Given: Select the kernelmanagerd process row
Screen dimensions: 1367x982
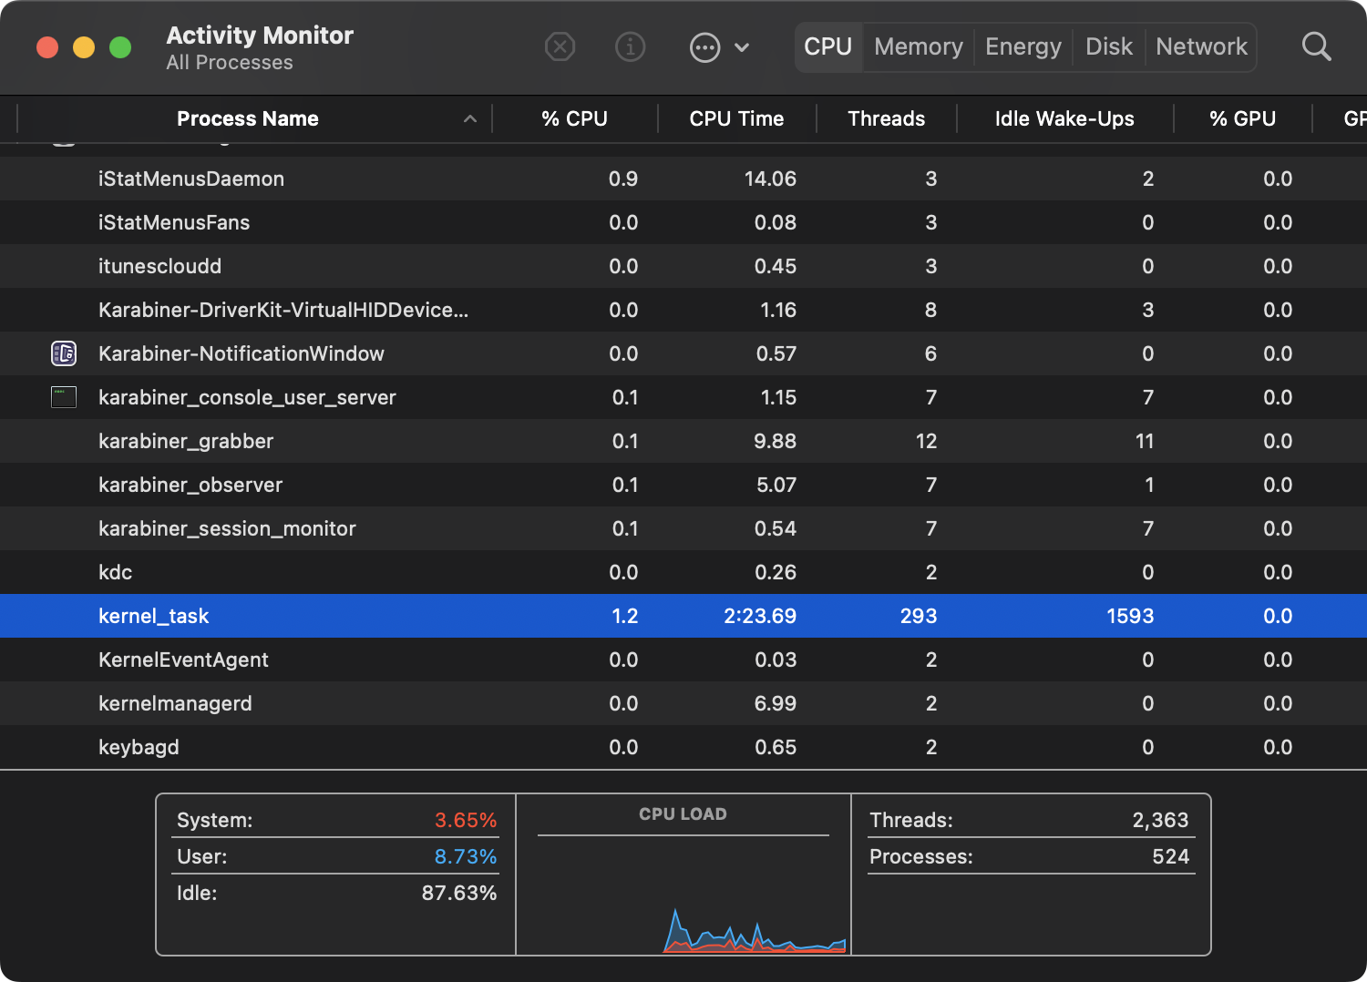Looking at the screenshot, I should [683, 703].
